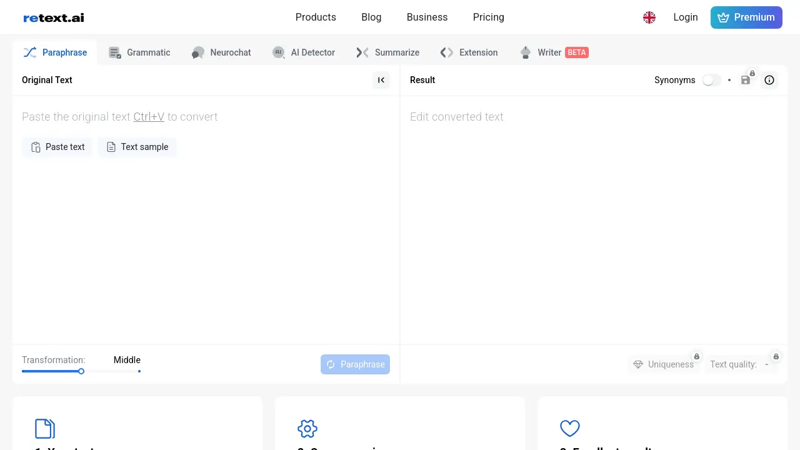Click the Extension angle-brackets icon
The height and width of the screenshot is (450, 800).
click(x=447, y=52)
